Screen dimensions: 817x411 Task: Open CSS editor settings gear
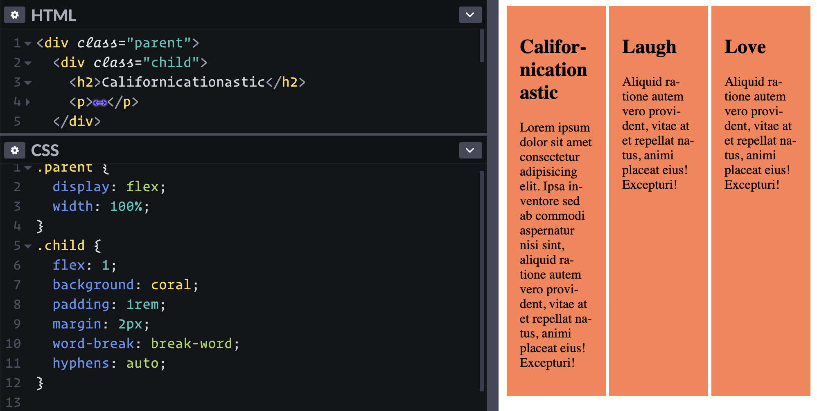pos(15,150)
